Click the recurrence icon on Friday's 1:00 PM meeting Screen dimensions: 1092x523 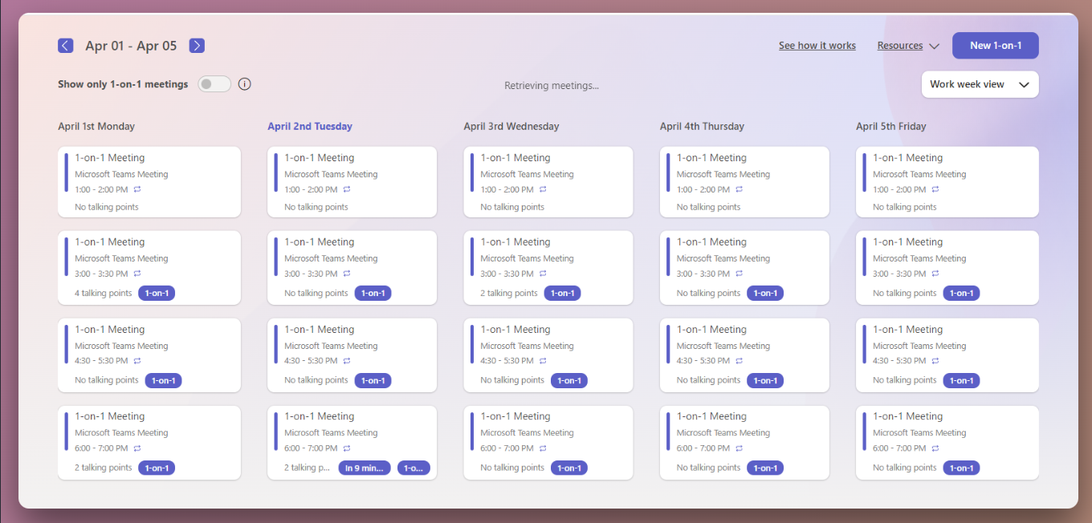(x=935, y=189)
